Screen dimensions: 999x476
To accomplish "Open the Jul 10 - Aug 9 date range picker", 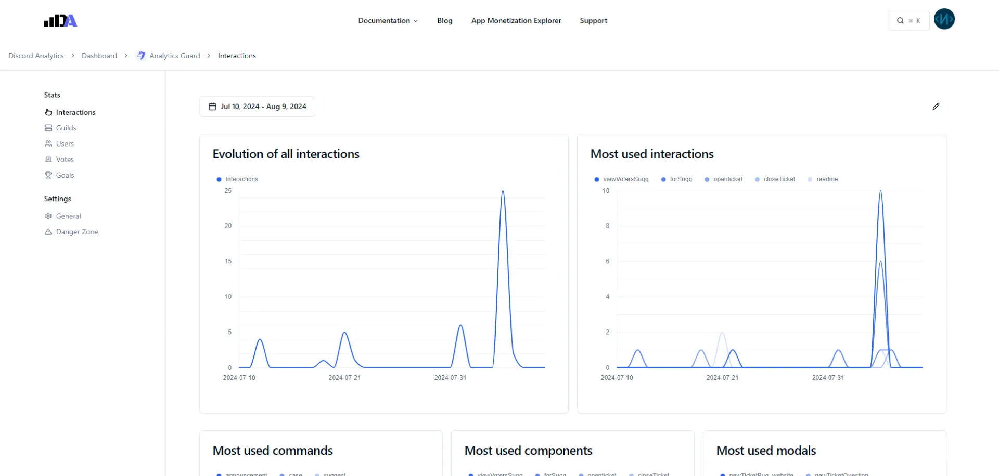I will (257, 107).
